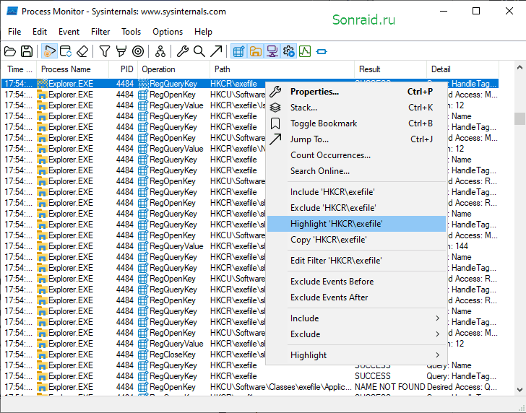Click the Result column header
The height and width of the screenshot is (413, 526).
[x=390, y=69]
